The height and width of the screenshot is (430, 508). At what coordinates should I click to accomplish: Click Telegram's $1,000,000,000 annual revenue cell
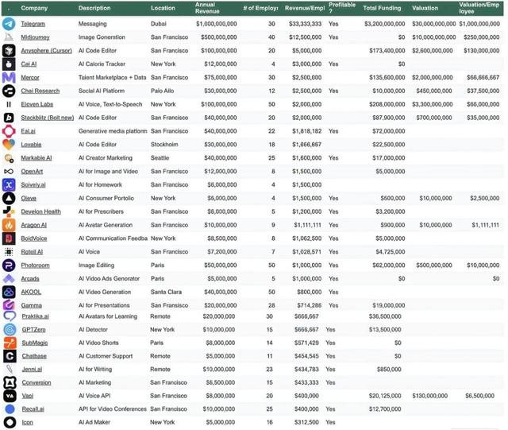click(x=217, y=24)
